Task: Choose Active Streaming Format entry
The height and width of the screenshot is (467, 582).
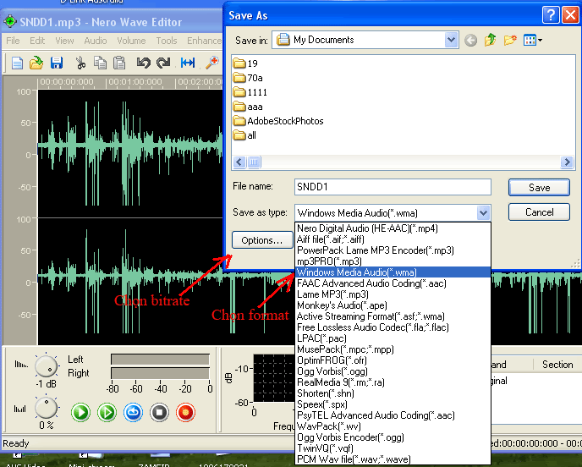Action: 393,316
